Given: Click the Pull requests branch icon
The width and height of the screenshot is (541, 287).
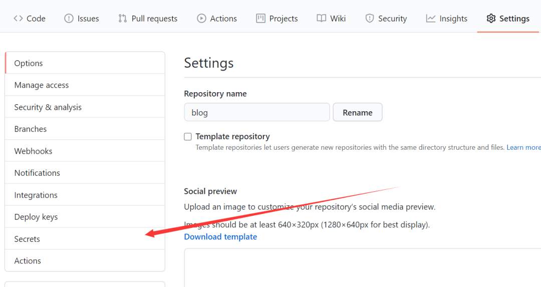Looking at the screenshot, I should [x=122, y=19].
